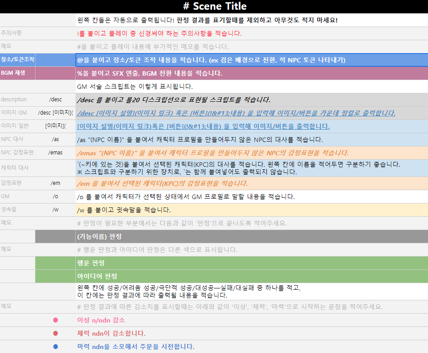Select the description label cell

(x=17, y=100)
